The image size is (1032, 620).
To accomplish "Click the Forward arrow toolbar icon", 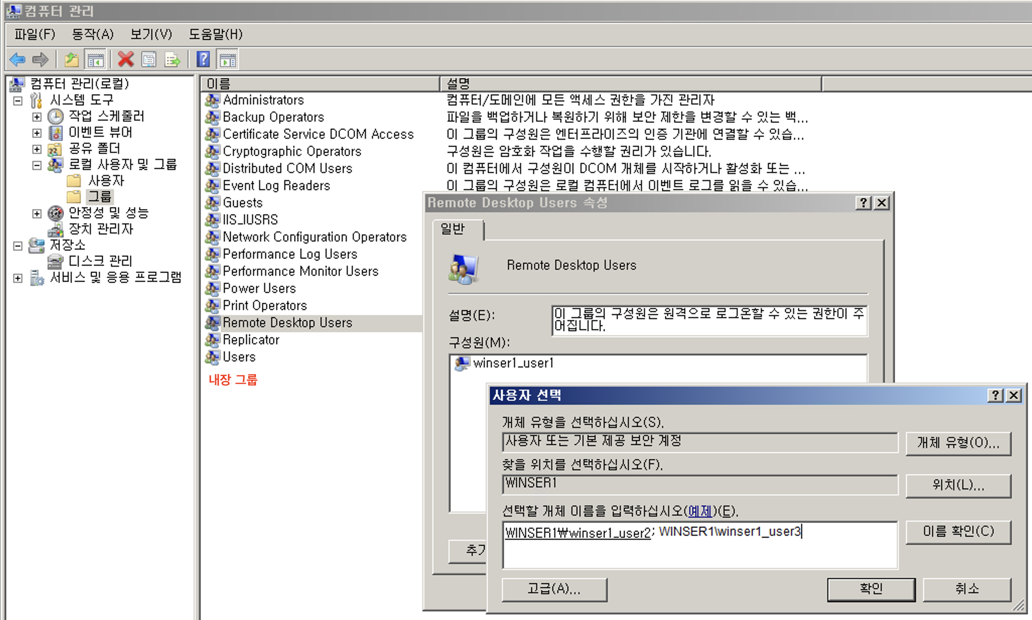I will pos(40,59).
